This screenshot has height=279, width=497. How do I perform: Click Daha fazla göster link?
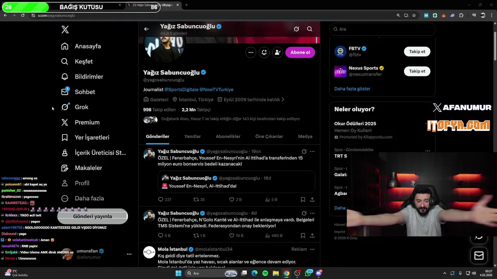point(352,89)
